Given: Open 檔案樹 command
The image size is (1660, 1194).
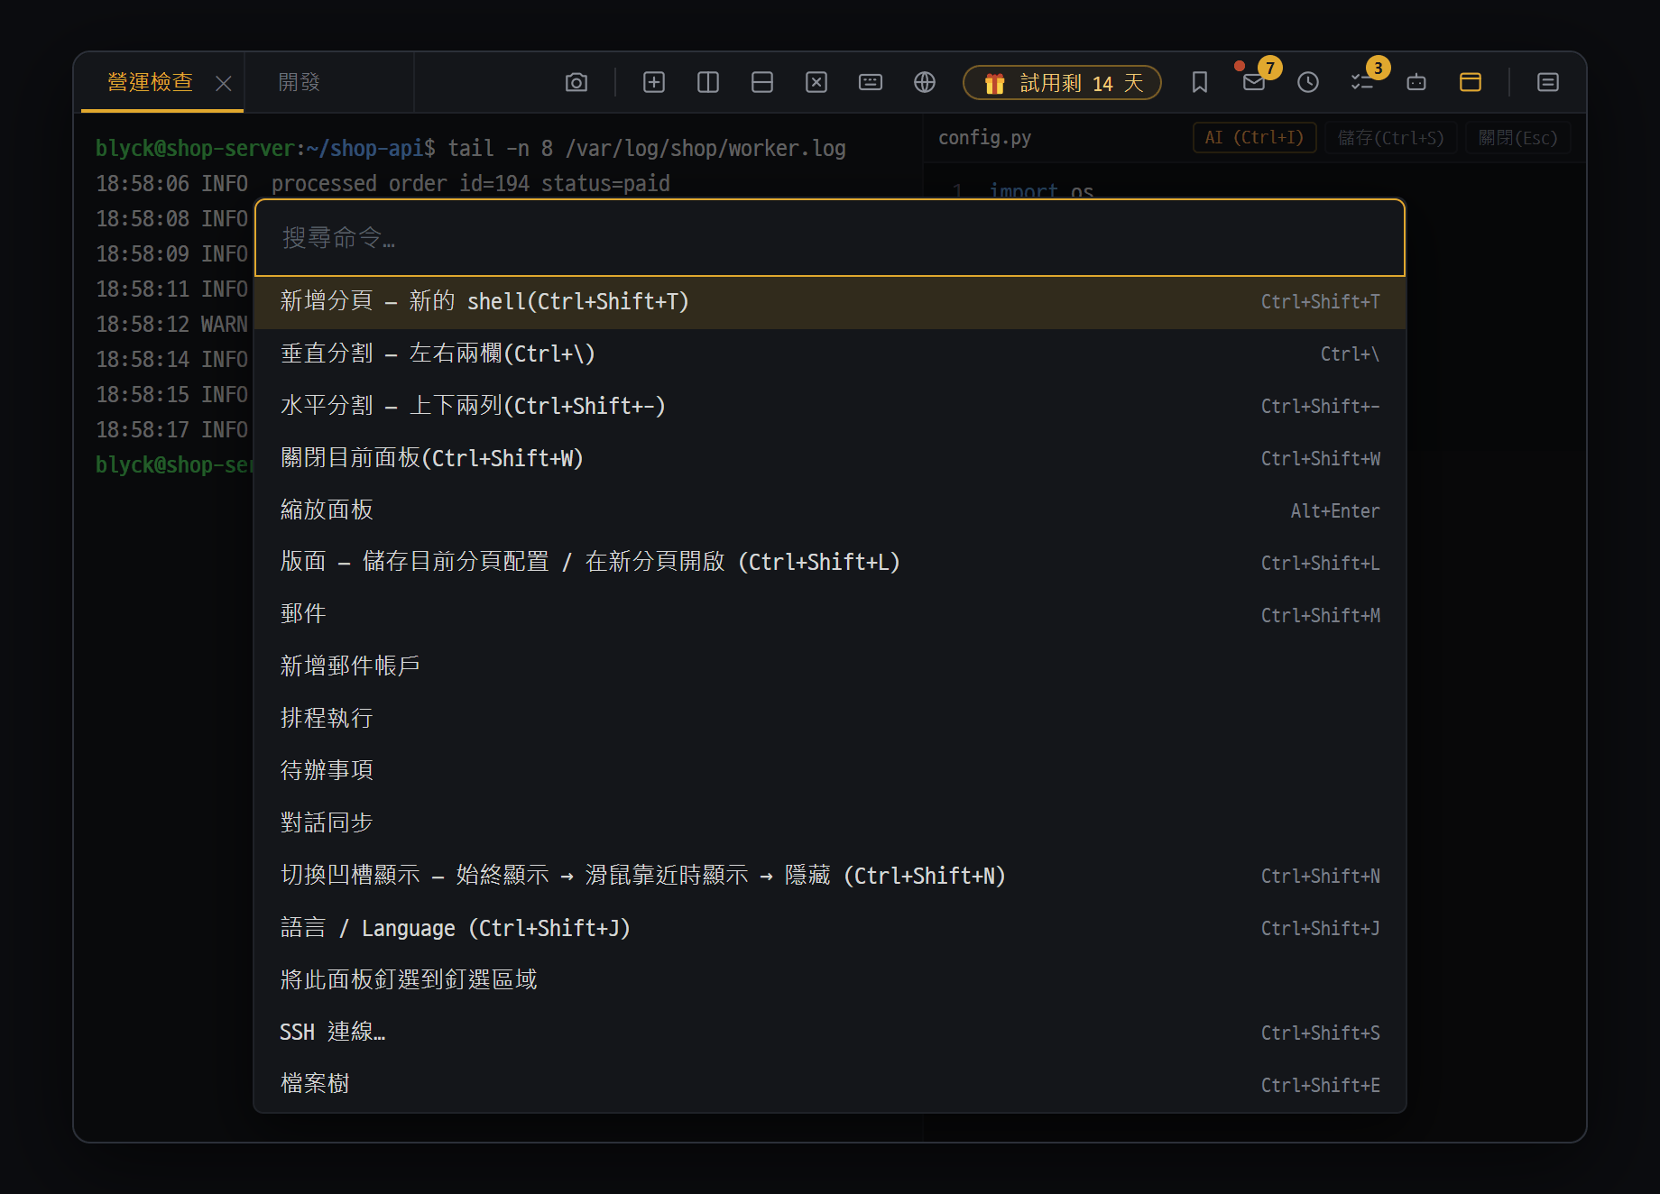Looking at the screenshot, I should [x=830, y=1085].
